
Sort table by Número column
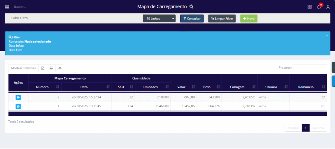(45, 87)
